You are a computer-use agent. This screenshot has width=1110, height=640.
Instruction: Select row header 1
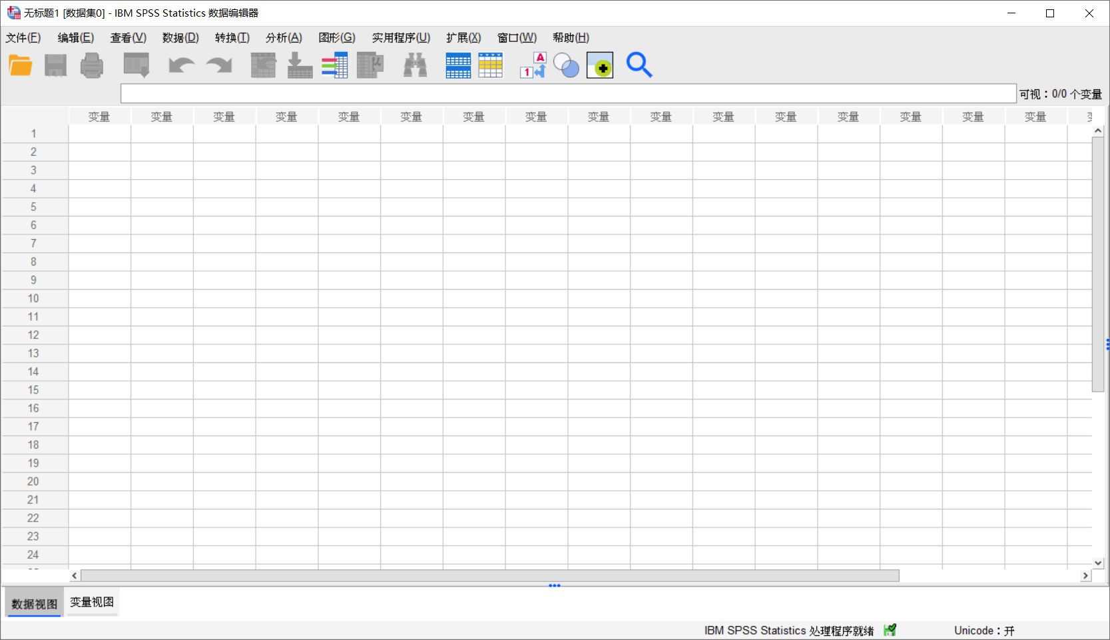34,134
